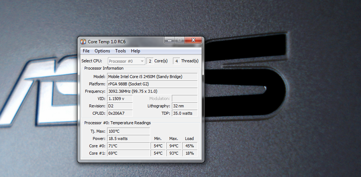Click the Tj. Max value 100°C
The width and height of the screenshot is (361, 177).
pos(128,131)
